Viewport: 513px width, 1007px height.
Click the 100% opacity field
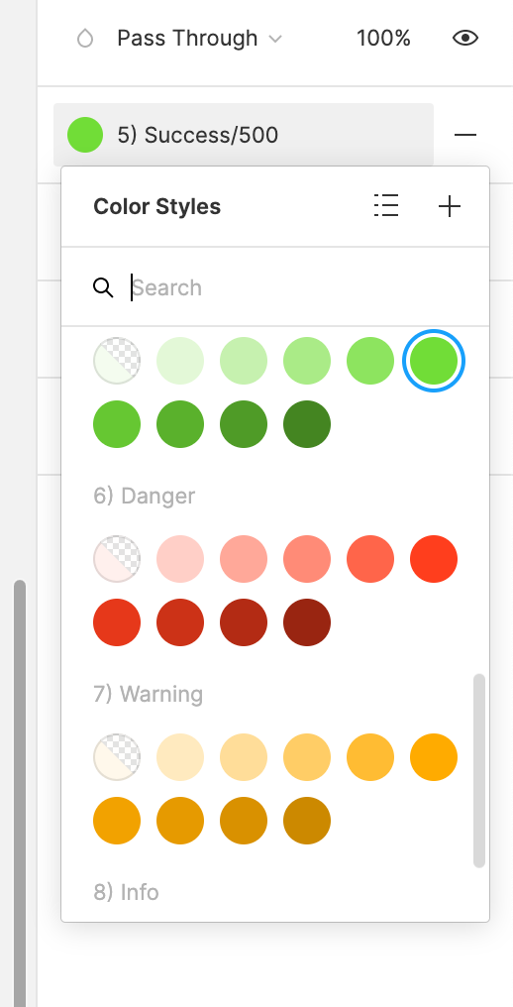click(x=383, y=39)
